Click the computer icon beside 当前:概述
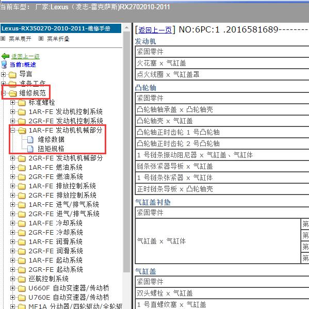This screenshot has width=309, height=309. (4, 64)
